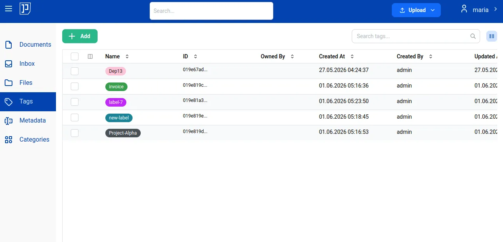This screenshot has height=242, width=503.
Task: Click the Documents file icon in sidebar
Action: coord(9,45)
